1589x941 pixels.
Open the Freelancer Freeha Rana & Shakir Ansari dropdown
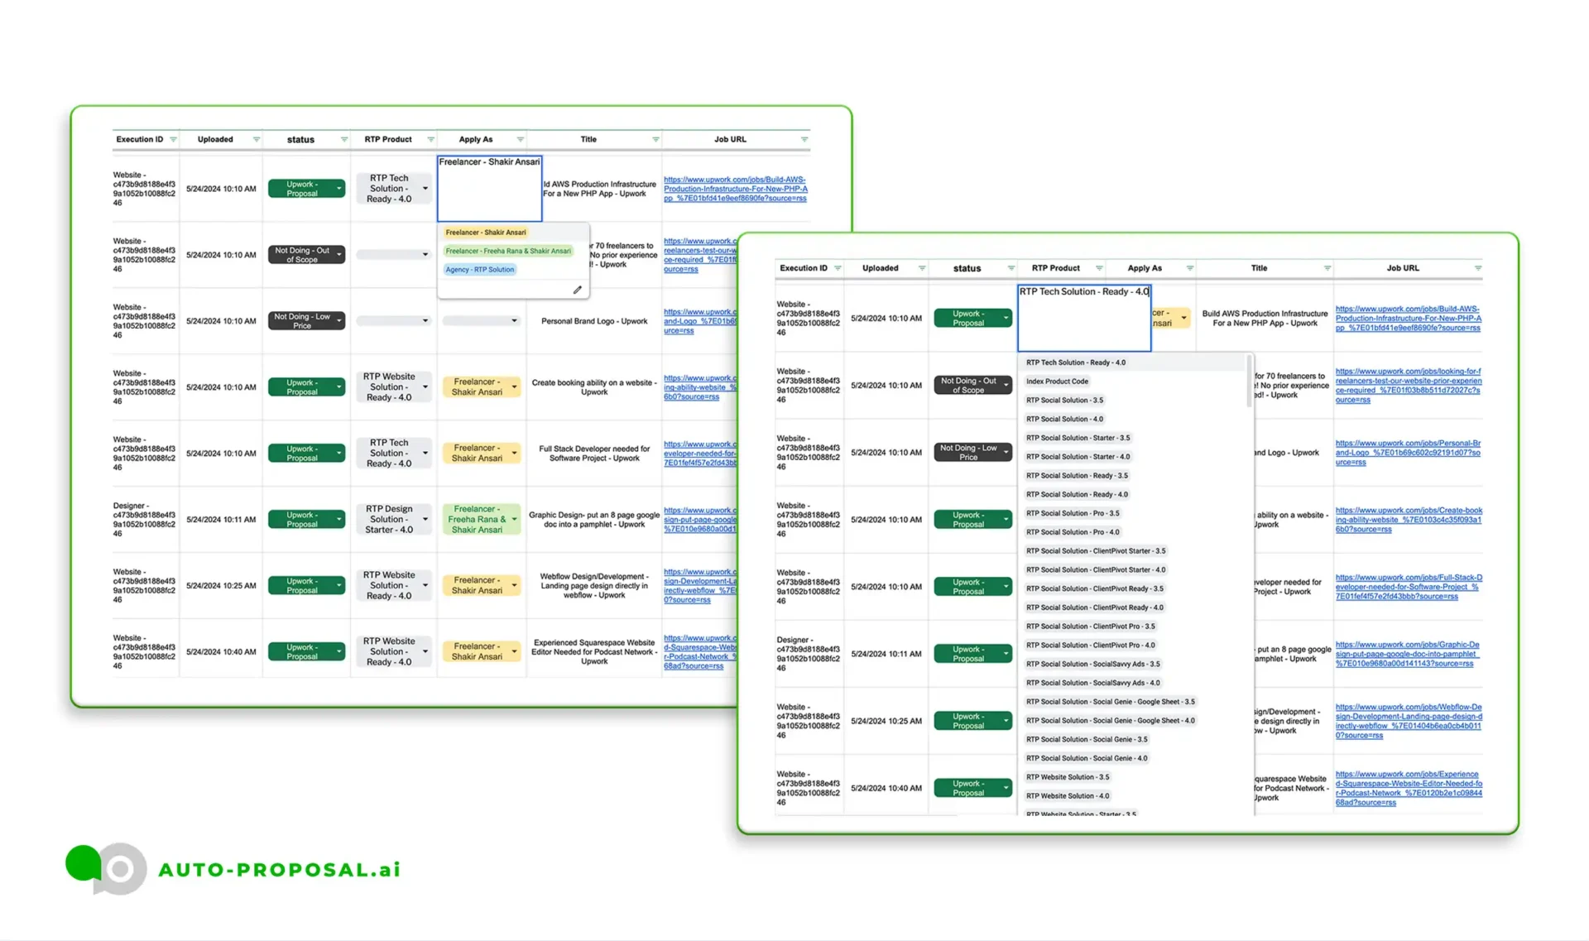(x=514, y=520)
